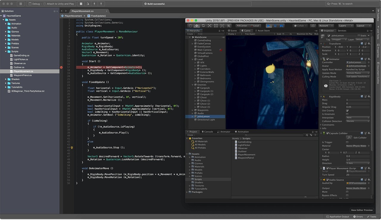The width and height of the screenshot is (381, 220).
Task: Open the Tag dropdown showing Untagged
Action: (339, 40)
